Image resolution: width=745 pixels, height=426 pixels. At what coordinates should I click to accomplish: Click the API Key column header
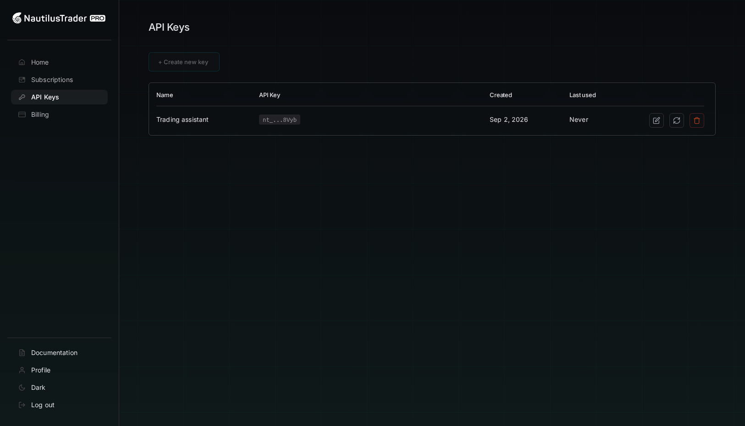(x=270, y=95)
